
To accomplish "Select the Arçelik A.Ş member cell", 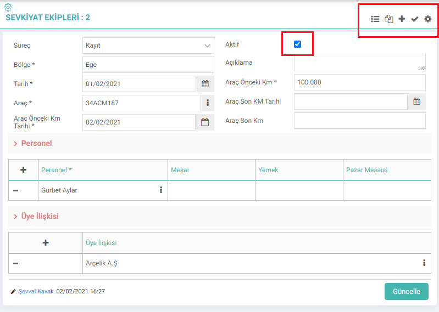I will point(257,263).
